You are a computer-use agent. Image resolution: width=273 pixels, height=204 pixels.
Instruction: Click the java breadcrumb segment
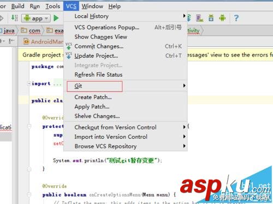(9, 30)
